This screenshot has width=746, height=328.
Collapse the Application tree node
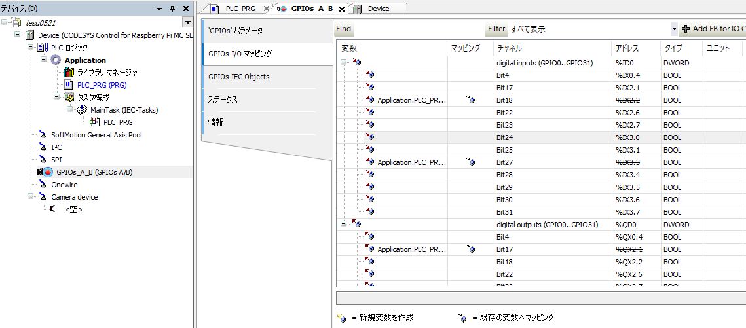tap(43, 60)
